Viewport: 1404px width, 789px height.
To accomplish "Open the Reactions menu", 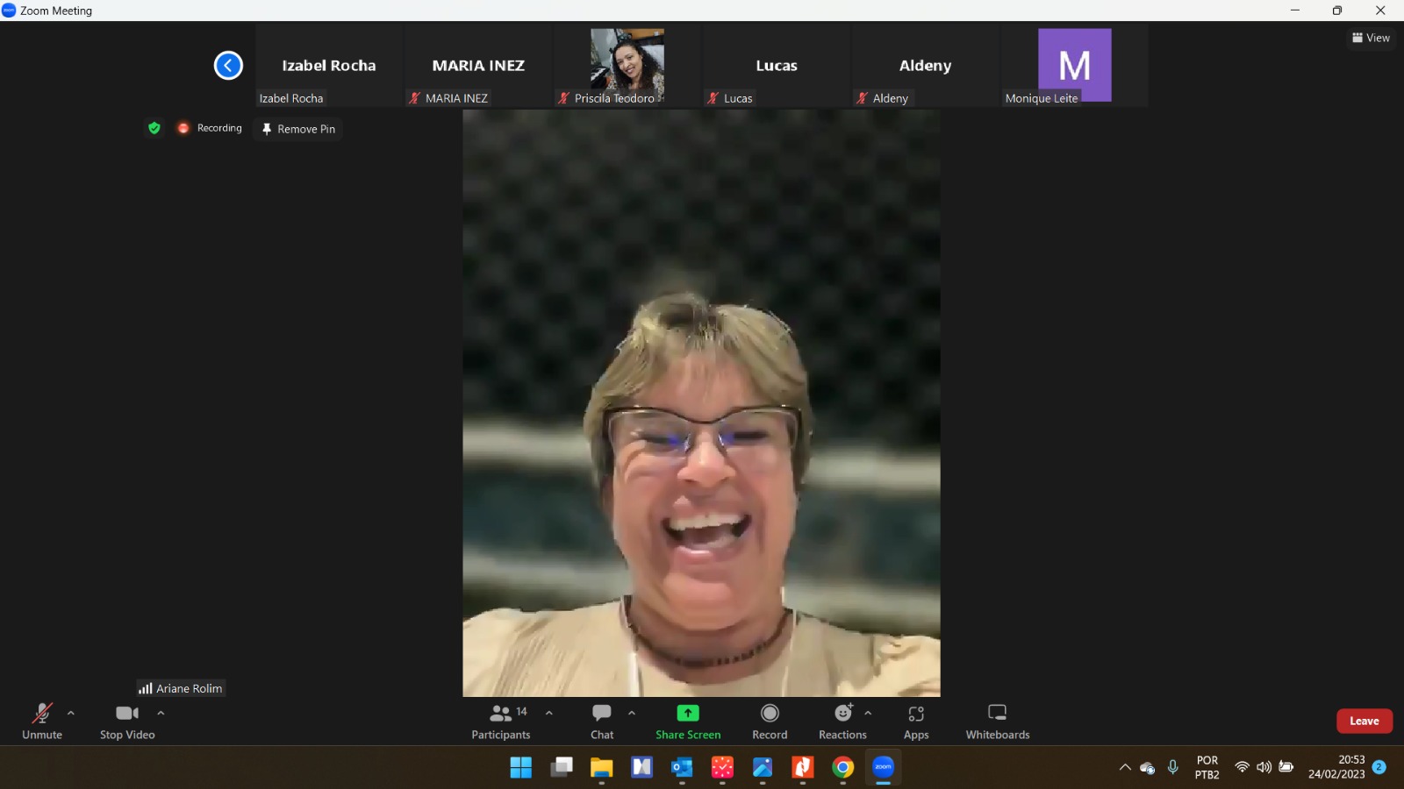I will (x=842, y=721).
